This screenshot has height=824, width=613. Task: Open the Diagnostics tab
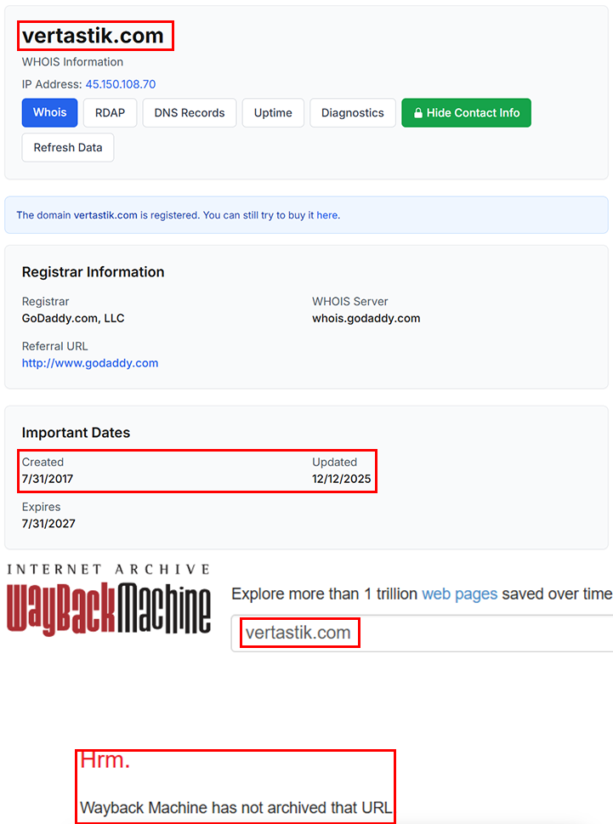[x=353, y=112]
